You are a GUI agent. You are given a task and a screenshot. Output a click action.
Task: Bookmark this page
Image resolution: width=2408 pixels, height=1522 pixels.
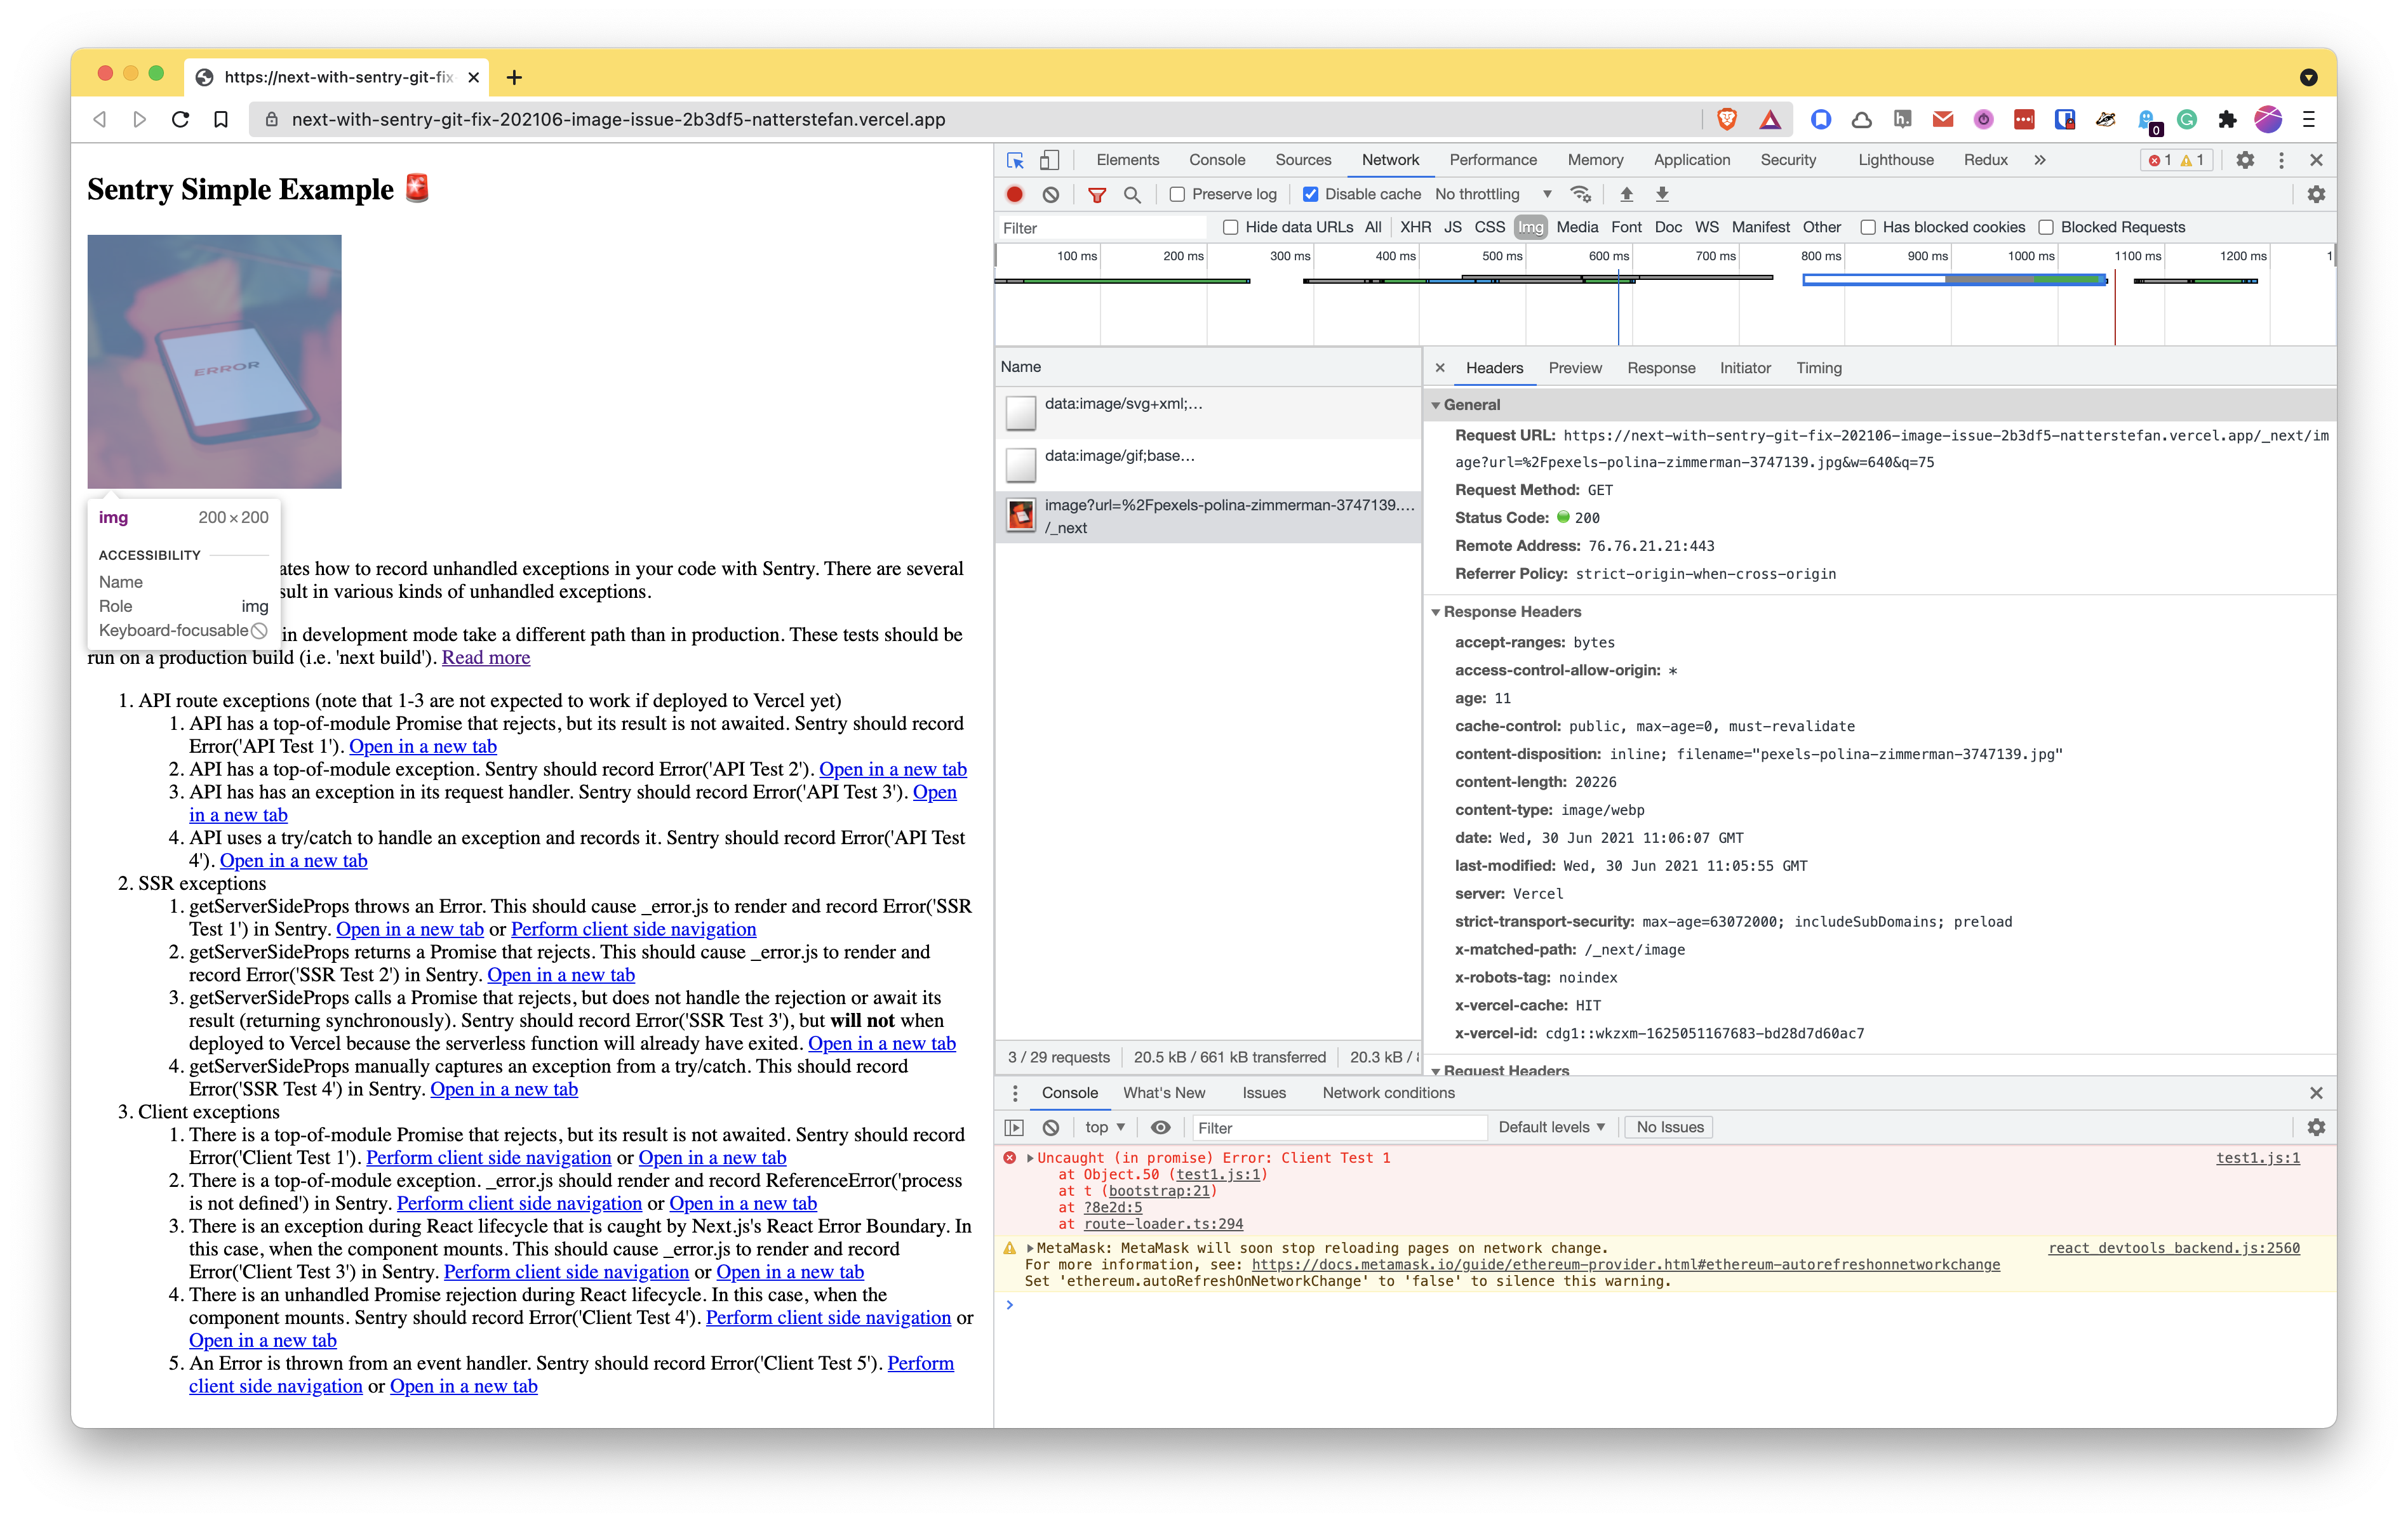click(221, 120)
